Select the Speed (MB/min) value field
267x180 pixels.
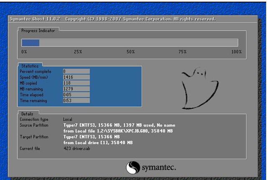76,77
